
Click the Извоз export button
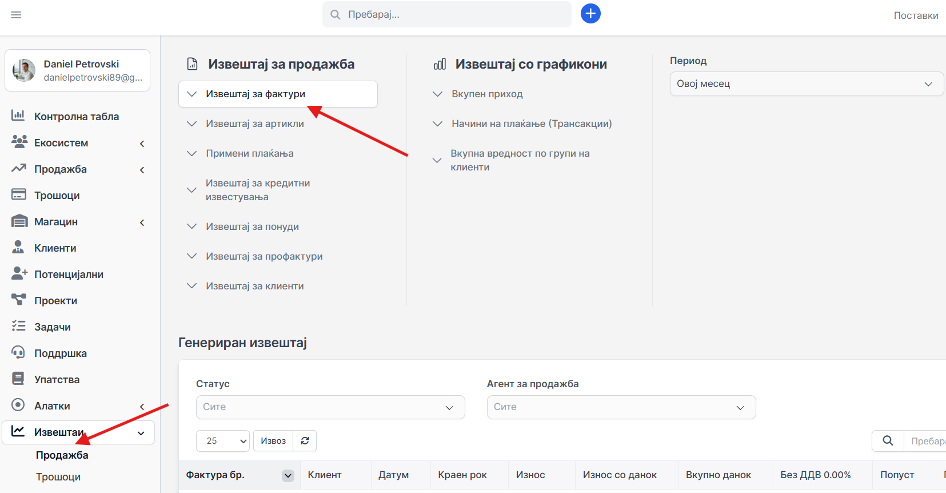coord(273,441)
